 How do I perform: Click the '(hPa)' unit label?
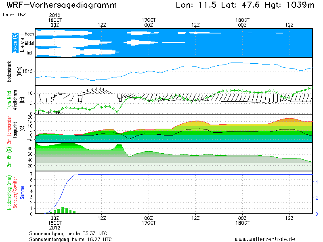[x=19, y=71]
